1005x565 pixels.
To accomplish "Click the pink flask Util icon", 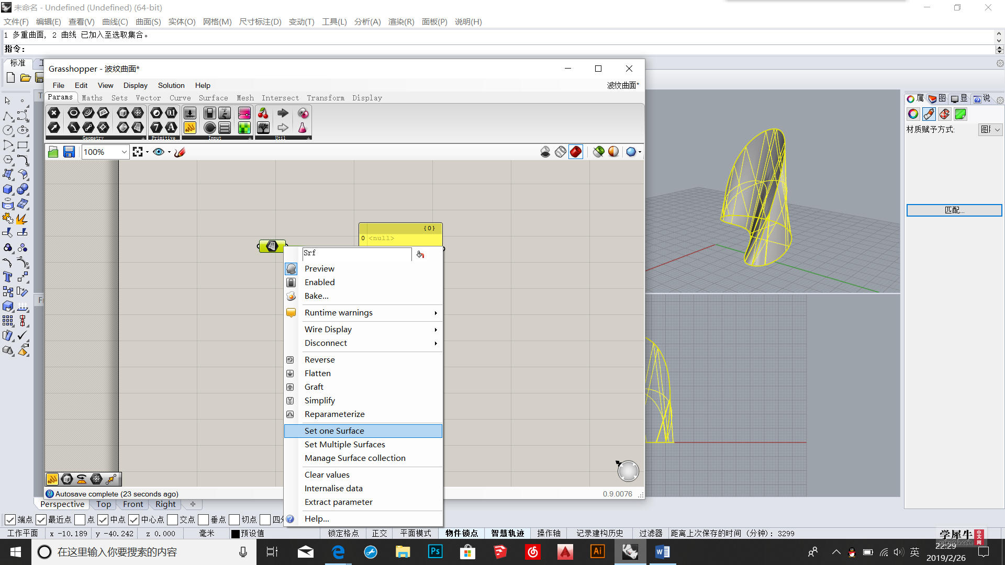I will [x=303, y=127].
